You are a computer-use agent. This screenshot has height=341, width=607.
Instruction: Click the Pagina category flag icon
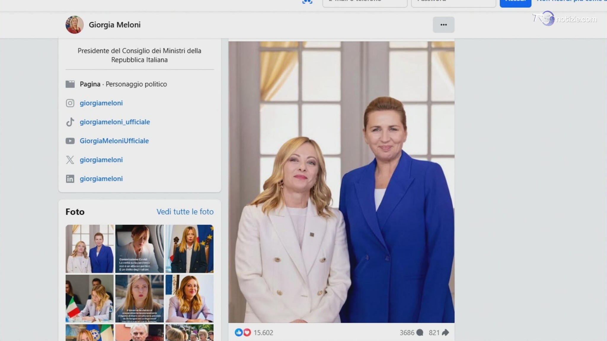point(70,84)
